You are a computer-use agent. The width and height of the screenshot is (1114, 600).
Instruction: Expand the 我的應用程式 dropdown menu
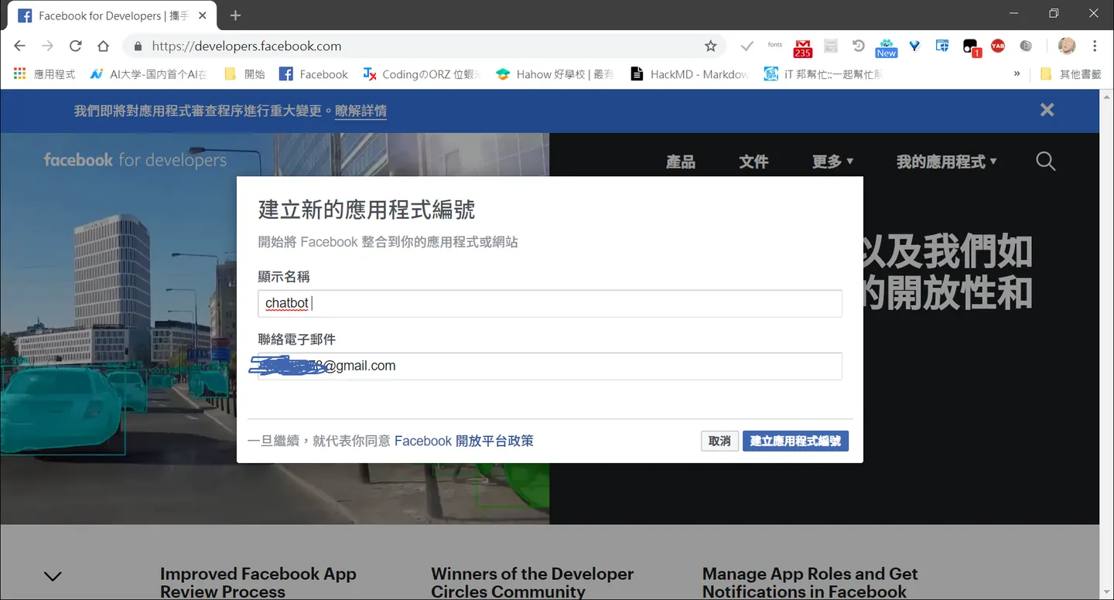pos(946,162)
